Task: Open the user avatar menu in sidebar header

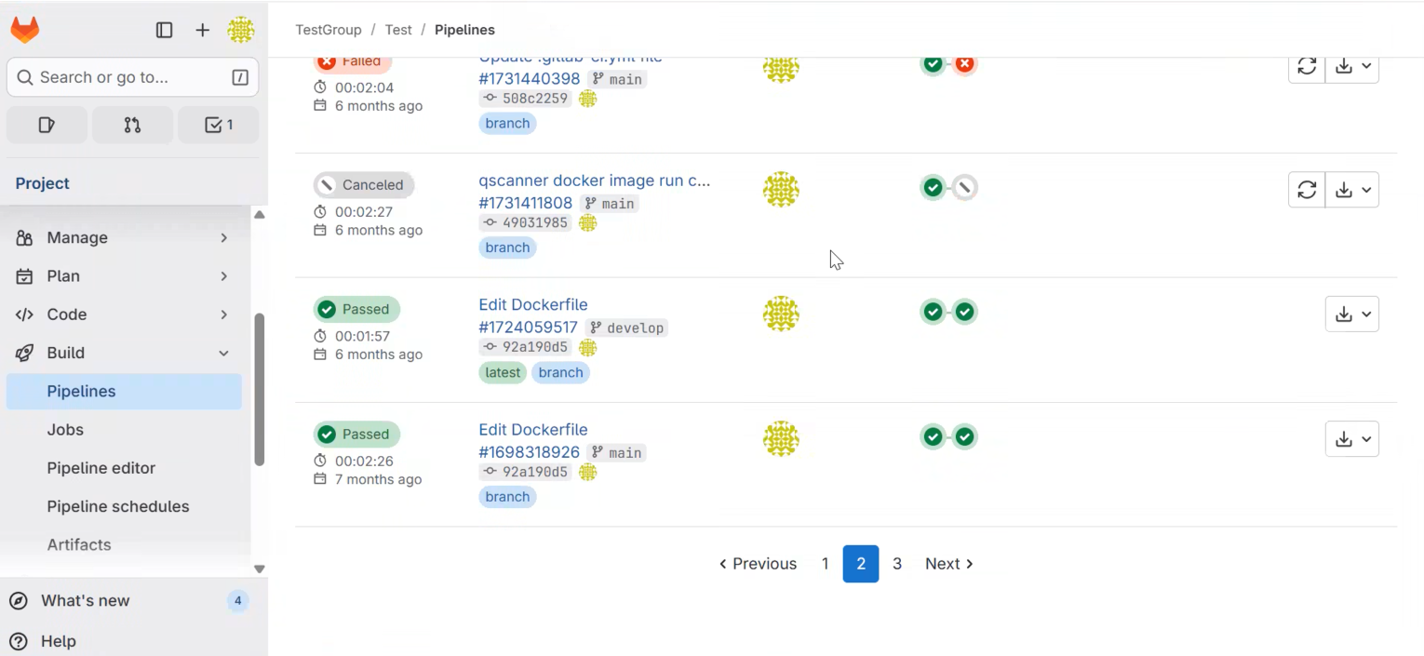Action: tap(241, 30)
